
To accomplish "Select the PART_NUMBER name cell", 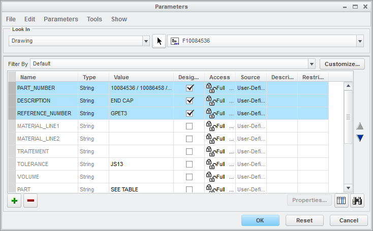I will [47, 88].
